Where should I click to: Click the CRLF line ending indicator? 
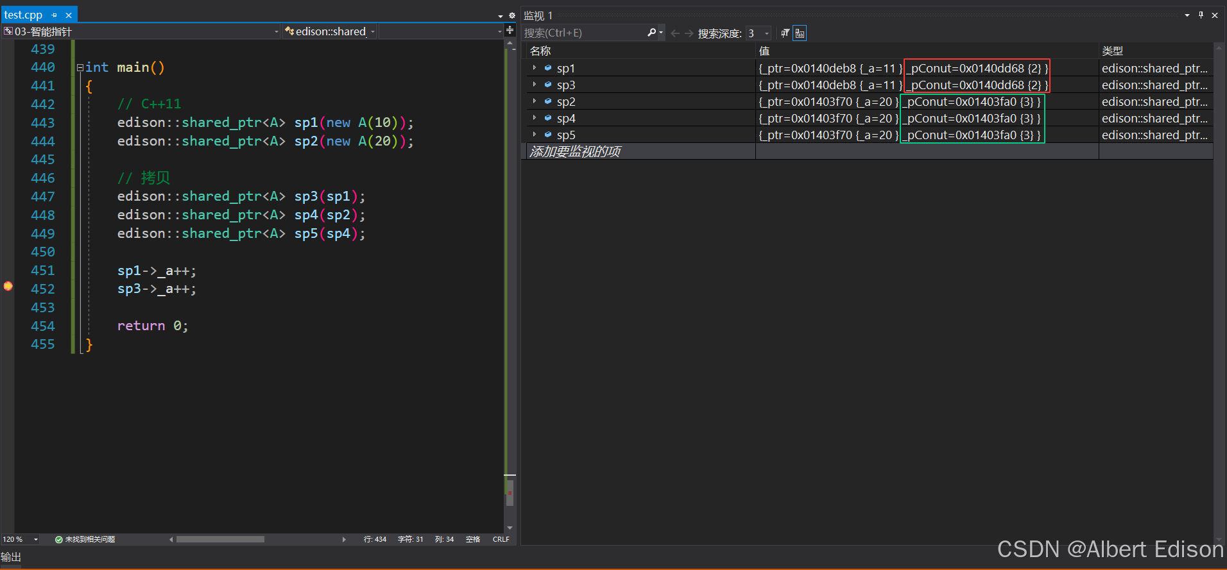coord(501,539)
